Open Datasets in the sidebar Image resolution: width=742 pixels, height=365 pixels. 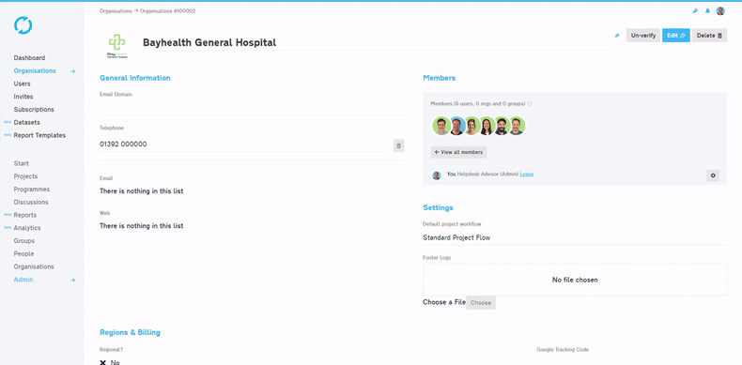tap(26, 123)
